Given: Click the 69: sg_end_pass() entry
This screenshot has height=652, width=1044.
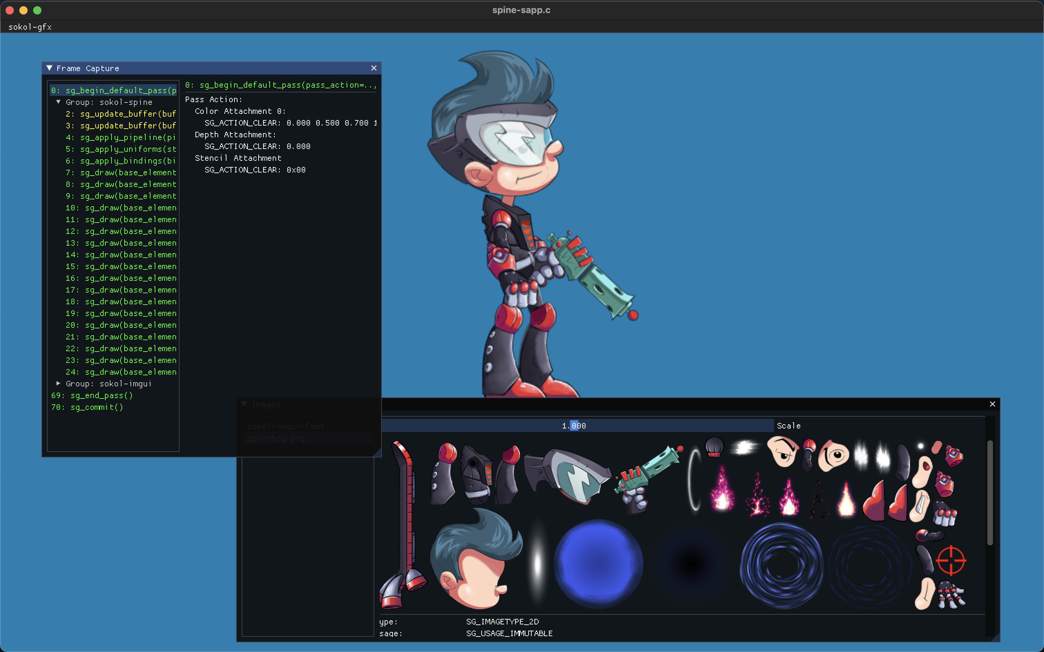Looking at the screenshot, I should [x=92, y=395].
